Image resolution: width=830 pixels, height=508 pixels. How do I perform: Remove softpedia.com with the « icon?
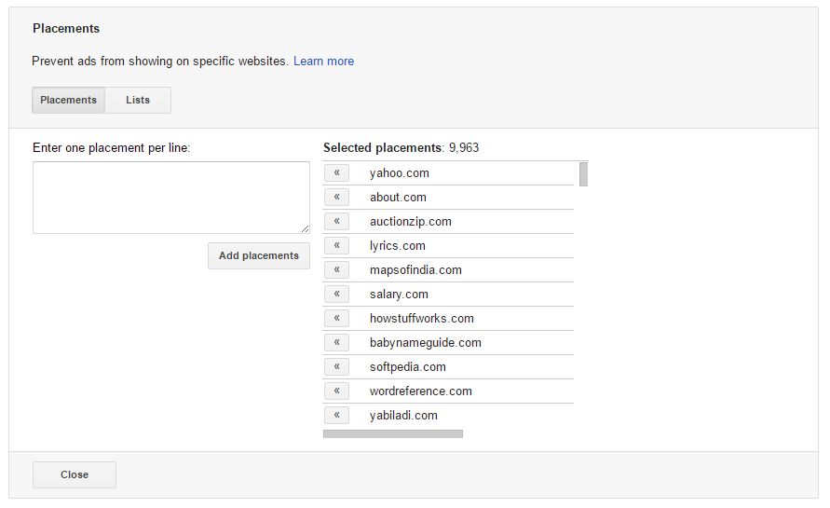pos(336,366)
